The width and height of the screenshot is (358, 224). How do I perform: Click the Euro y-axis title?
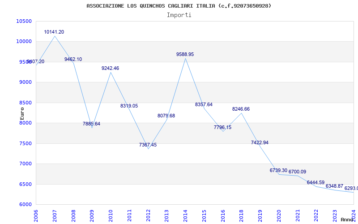tap(22, 113)
